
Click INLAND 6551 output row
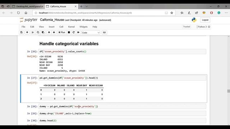pos(51,59)
